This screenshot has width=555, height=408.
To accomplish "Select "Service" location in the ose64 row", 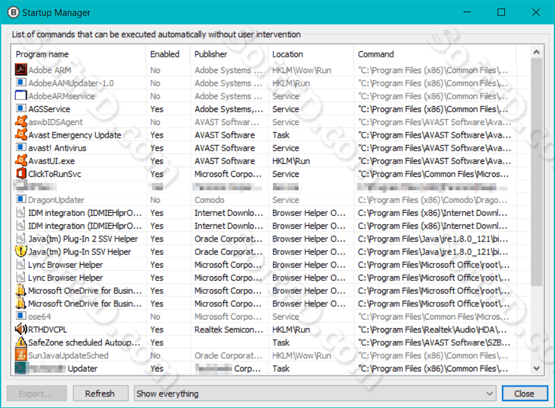I will pos(286,317).
